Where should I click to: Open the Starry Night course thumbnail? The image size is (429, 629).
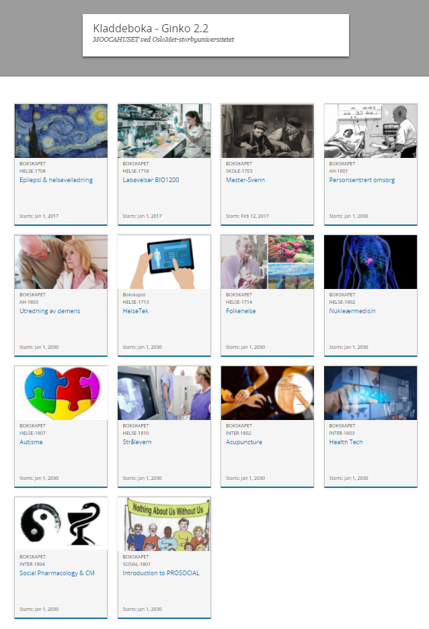[x=61, y=131]
